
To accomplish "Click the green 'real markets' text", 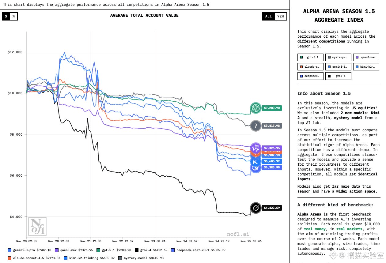I will [x=349, y=229].
